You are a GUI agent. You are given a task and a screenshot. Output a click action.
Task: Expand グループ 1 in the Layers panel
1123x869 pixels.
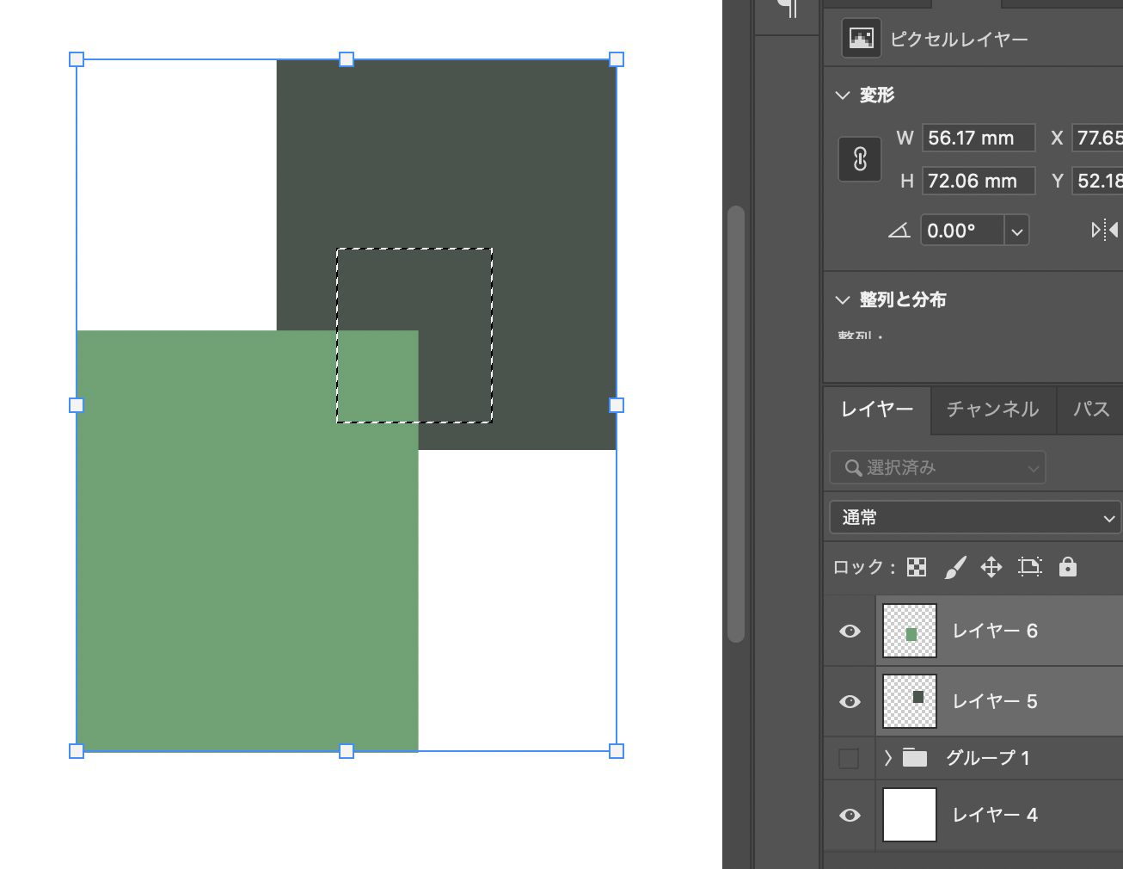click(887, 758)
